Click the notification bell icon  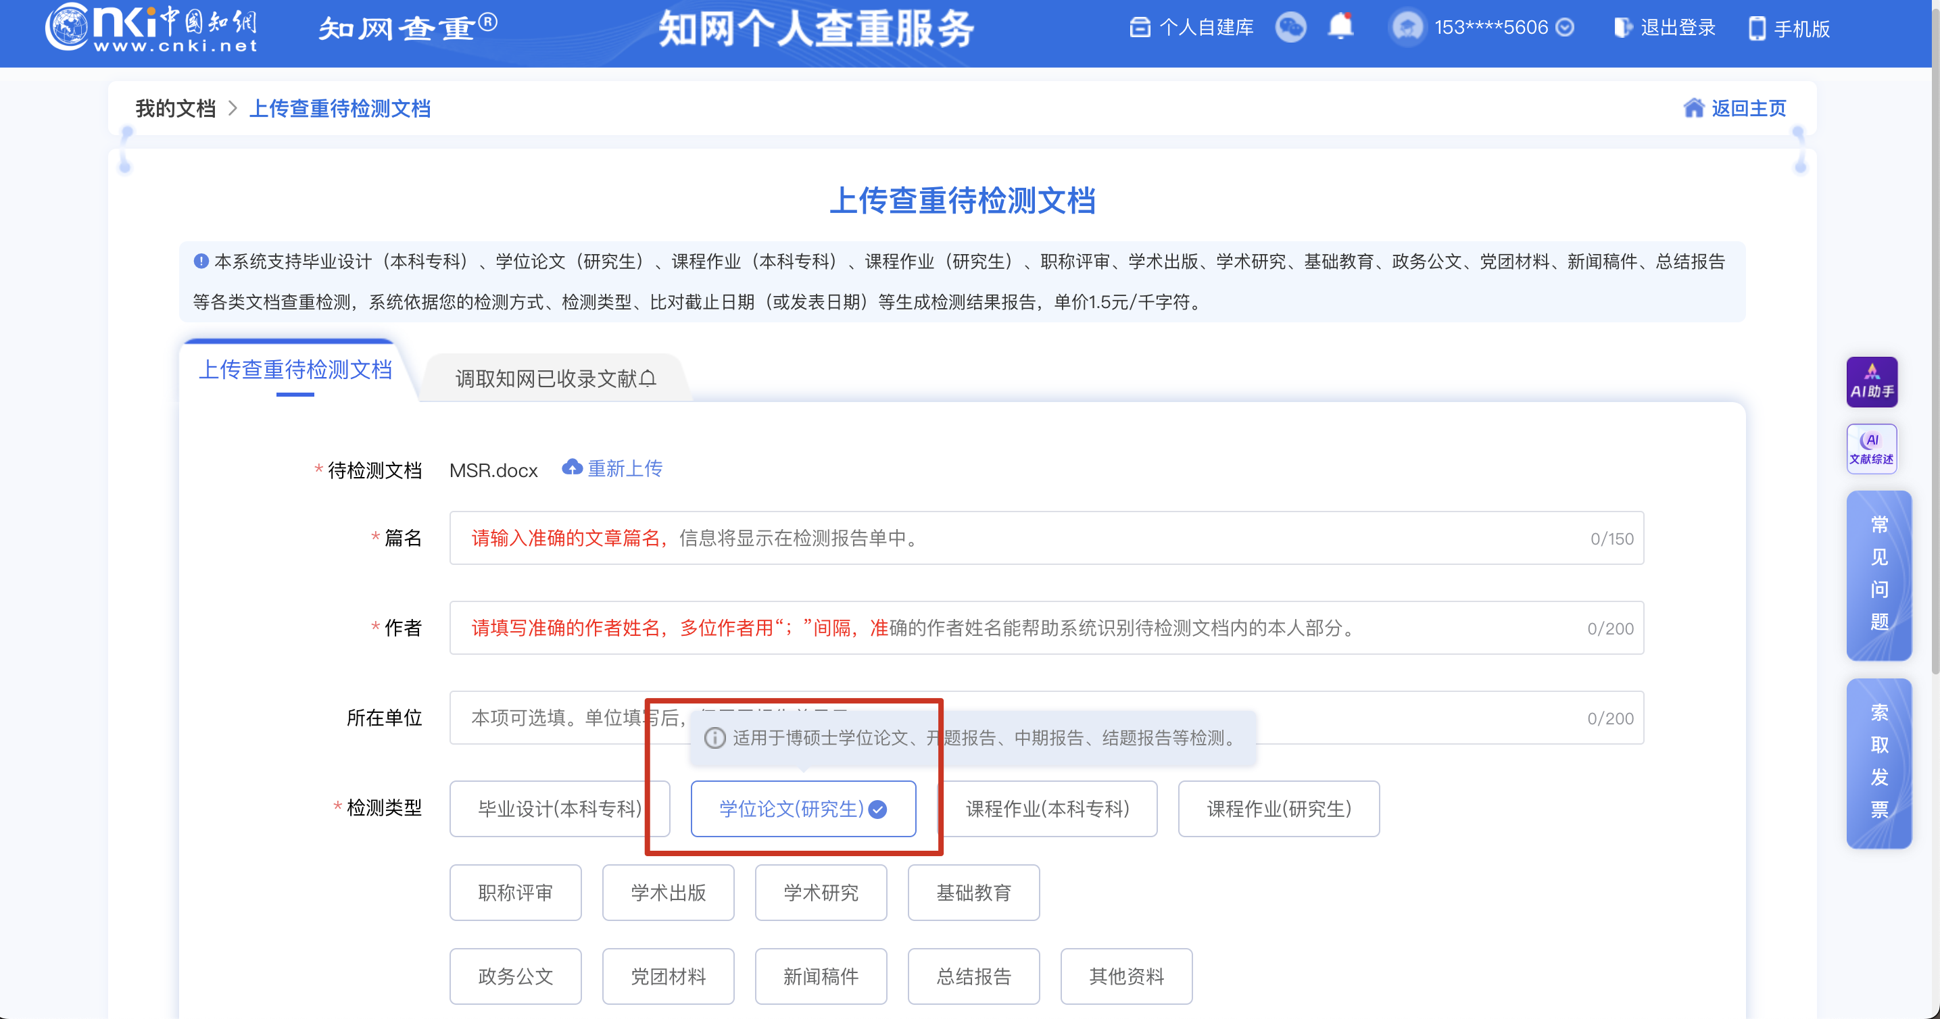(1340, 27)
